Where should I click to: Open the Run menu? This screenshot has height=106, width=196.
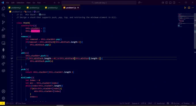(39, 3)
